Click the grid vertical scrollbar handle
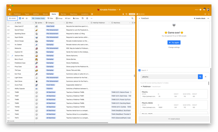Viewport: 218px width, 132px height. click(x=134, y=76)
